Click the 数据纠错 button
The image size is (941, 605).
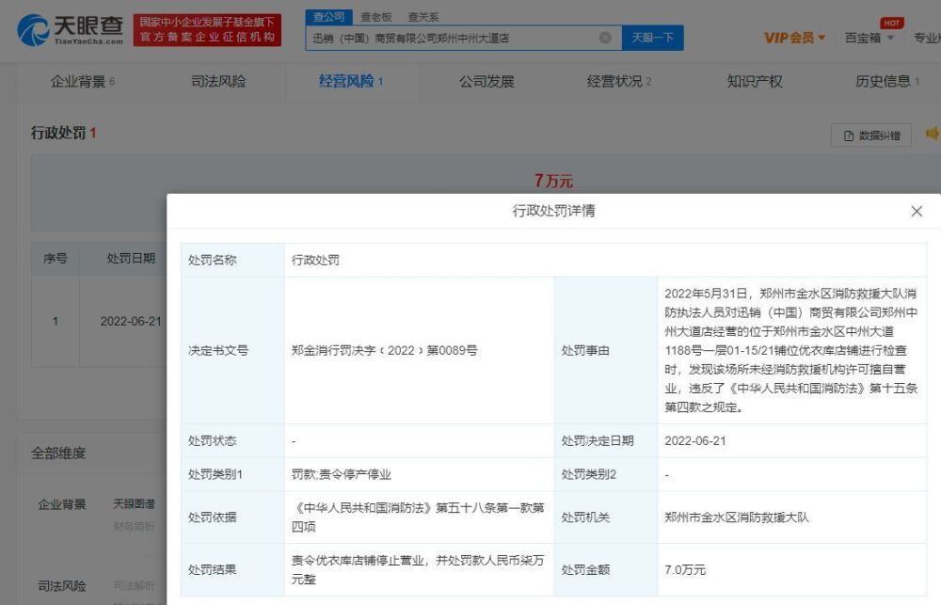click(x=871, y=135)
